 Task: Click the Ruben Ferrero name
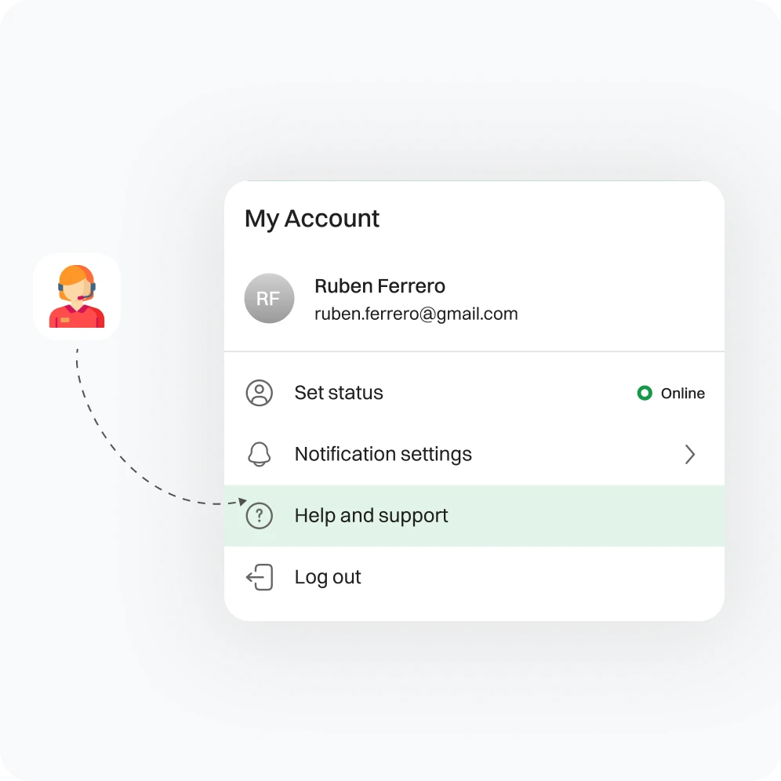click(380, 286)
